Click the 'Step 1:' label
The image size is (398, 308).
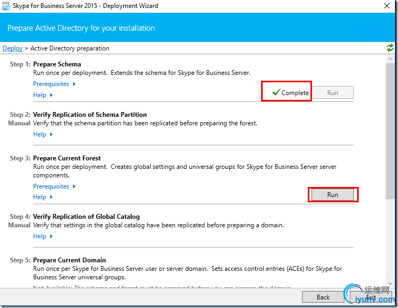pos(20,64)
